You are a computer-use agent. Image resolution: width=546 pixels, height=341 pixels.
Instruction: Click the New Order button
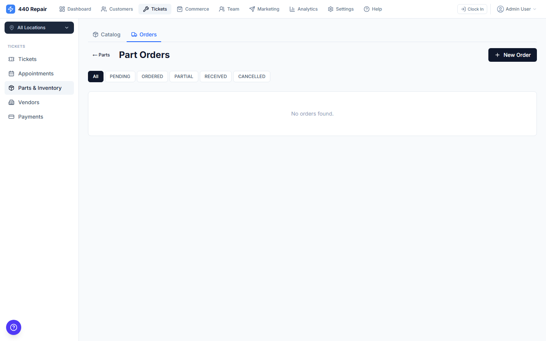[512, 55]
